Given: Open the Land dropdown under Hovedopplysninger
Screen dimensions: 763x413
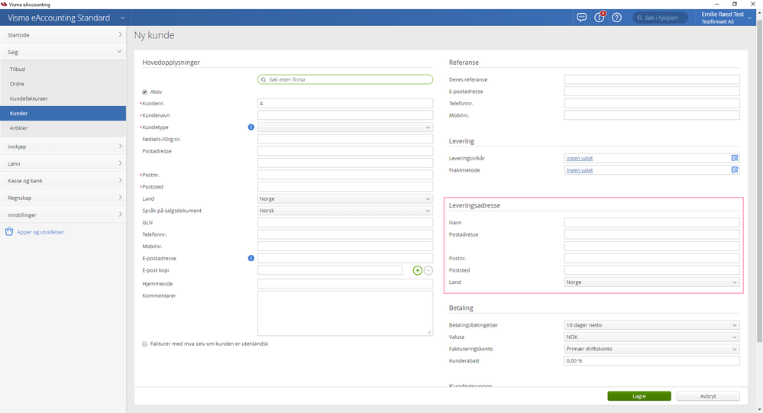Looking at the screenshot, I should click(345, 198).
